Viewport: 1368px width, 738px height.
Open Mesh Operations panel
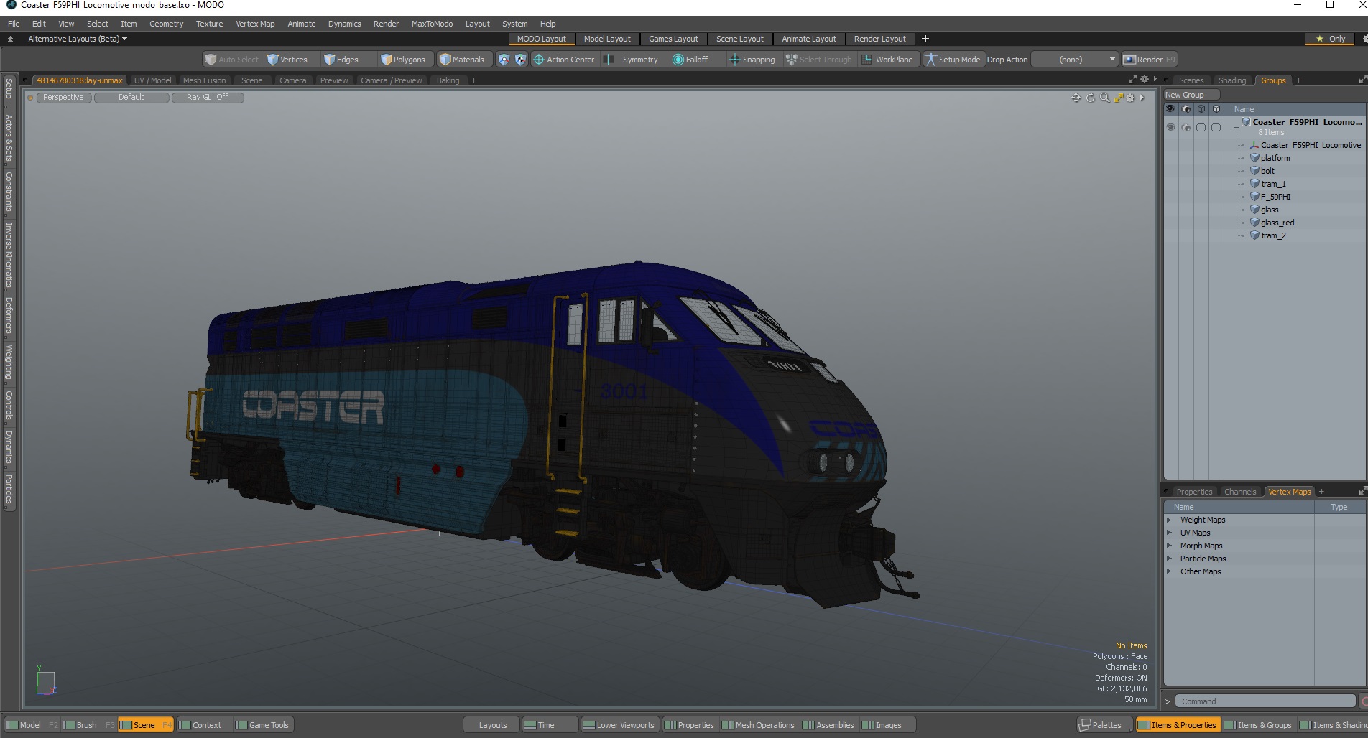pyautogui.click(x=758, y=725)
